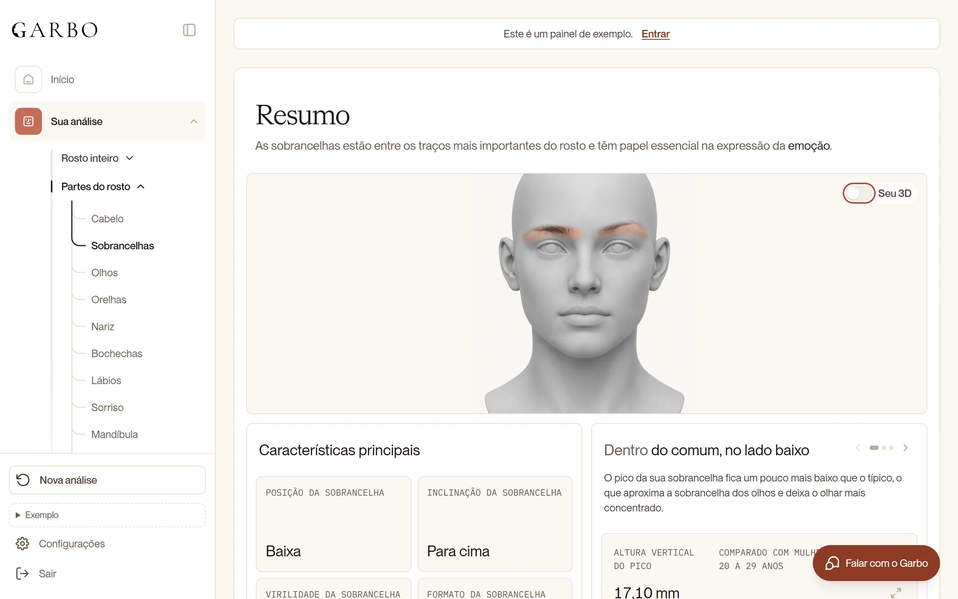Open the Lábios section
The width and height of the screenshot is (958, 599).
coord(106,380)
